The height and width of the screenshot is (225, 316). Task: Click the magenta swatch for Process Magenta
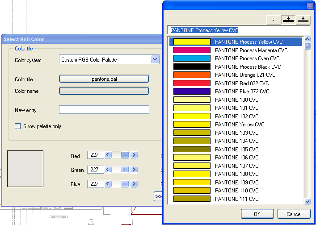coord(192,50)
